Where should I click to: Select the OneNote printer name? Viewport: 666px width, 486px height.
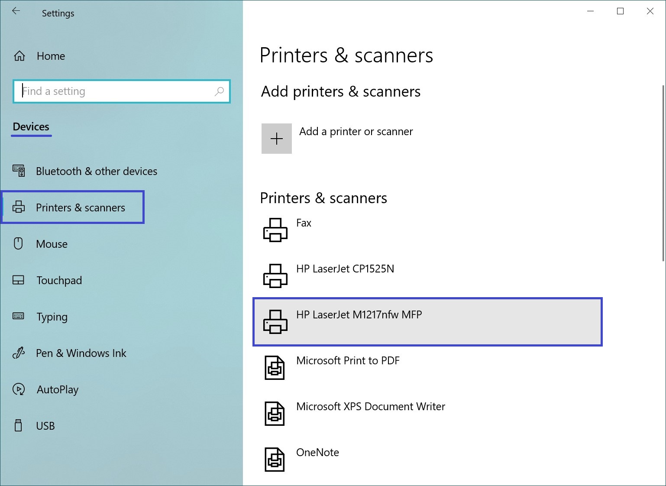[x=317, y=452]
